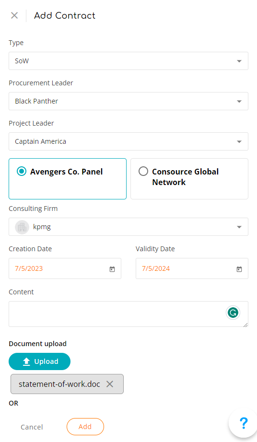
Task: Open the Consulting Firm dropdown
Action: point(128,227)
